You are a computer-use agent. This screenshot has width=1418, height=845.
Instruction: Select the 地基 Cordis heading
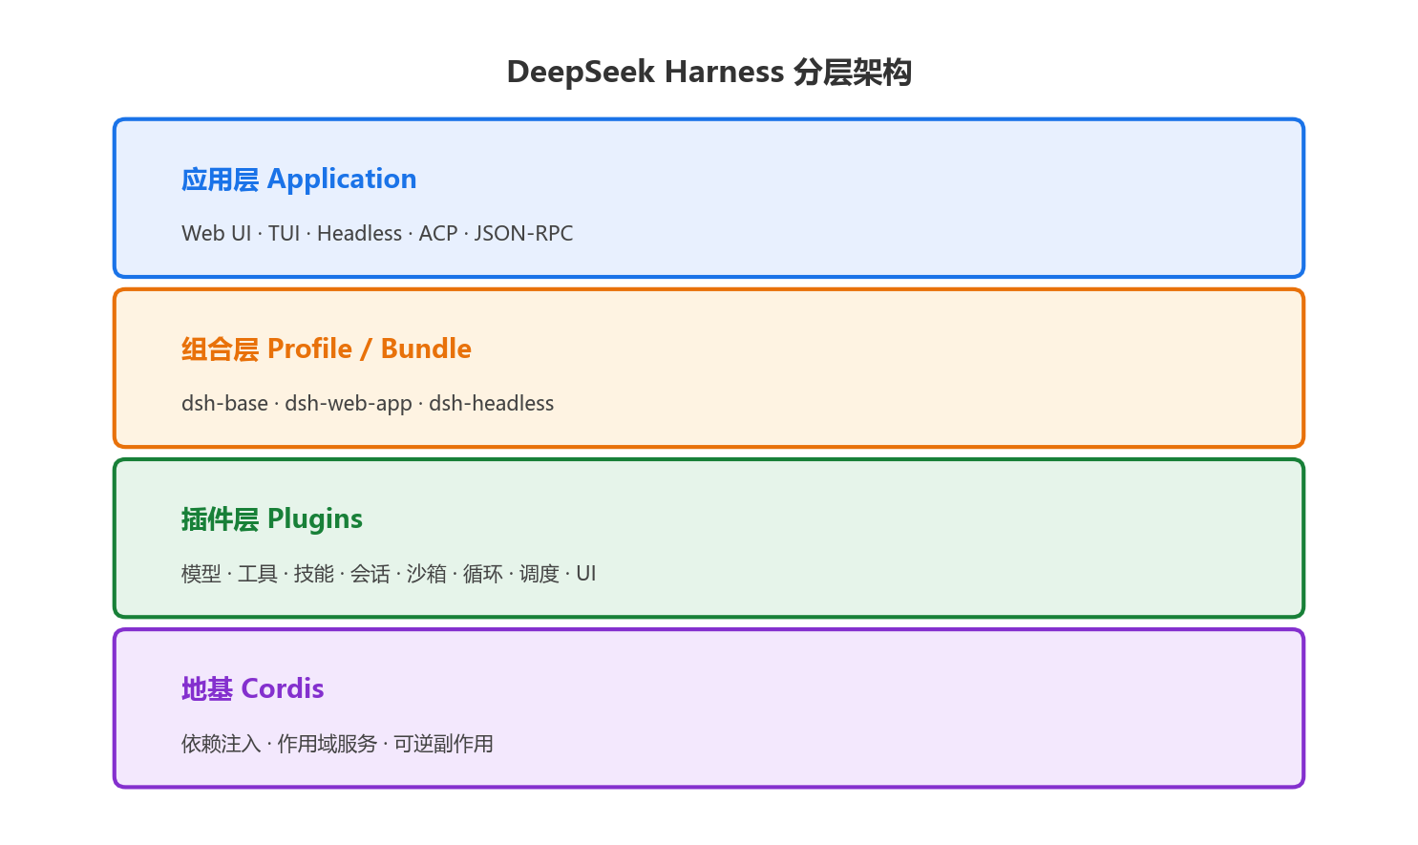click(x=253, y=689)
